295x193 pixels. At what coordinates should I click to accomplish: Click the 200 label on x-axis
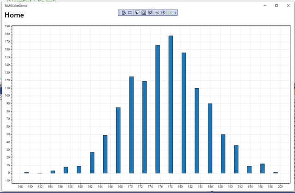click(x=280, y=186)
